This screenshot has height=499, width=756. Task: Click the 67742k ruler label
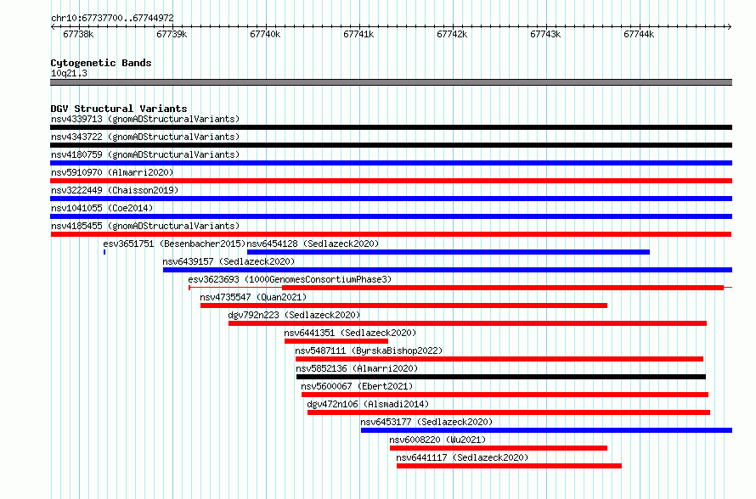pyautogui.click(x=452, y=34)
